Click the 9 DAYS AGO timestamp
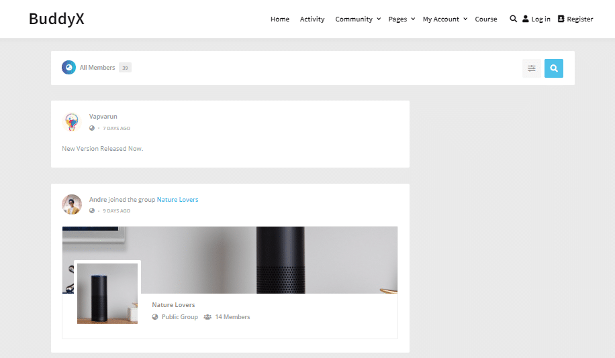Viewport: 615px width, 358px height. click(x=117, y=211)
